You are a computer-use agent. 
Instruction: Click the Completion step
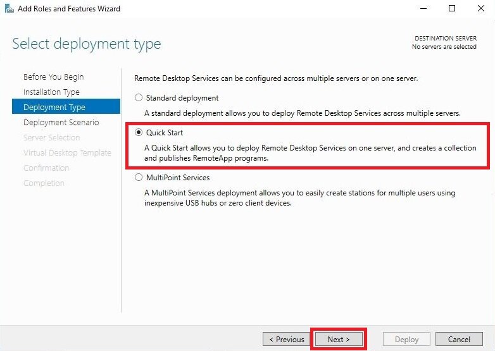coord(44,183)
